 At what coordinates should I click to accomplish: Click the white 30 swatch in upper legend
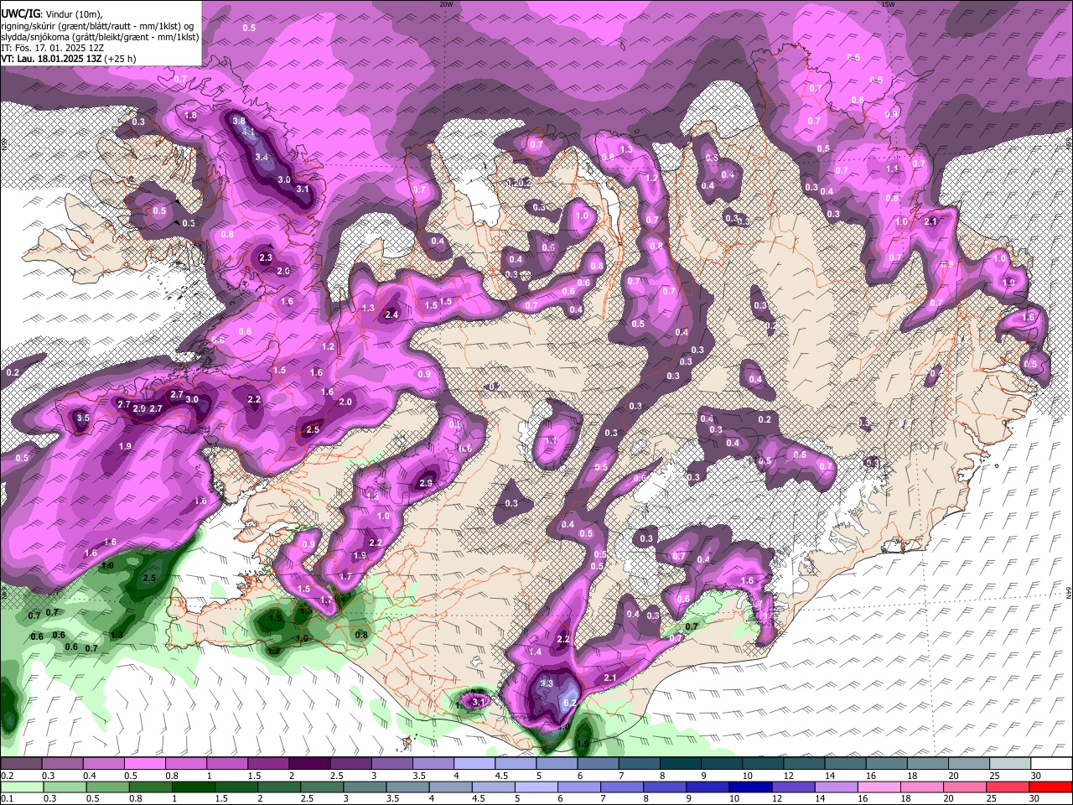click(1051, 763)
